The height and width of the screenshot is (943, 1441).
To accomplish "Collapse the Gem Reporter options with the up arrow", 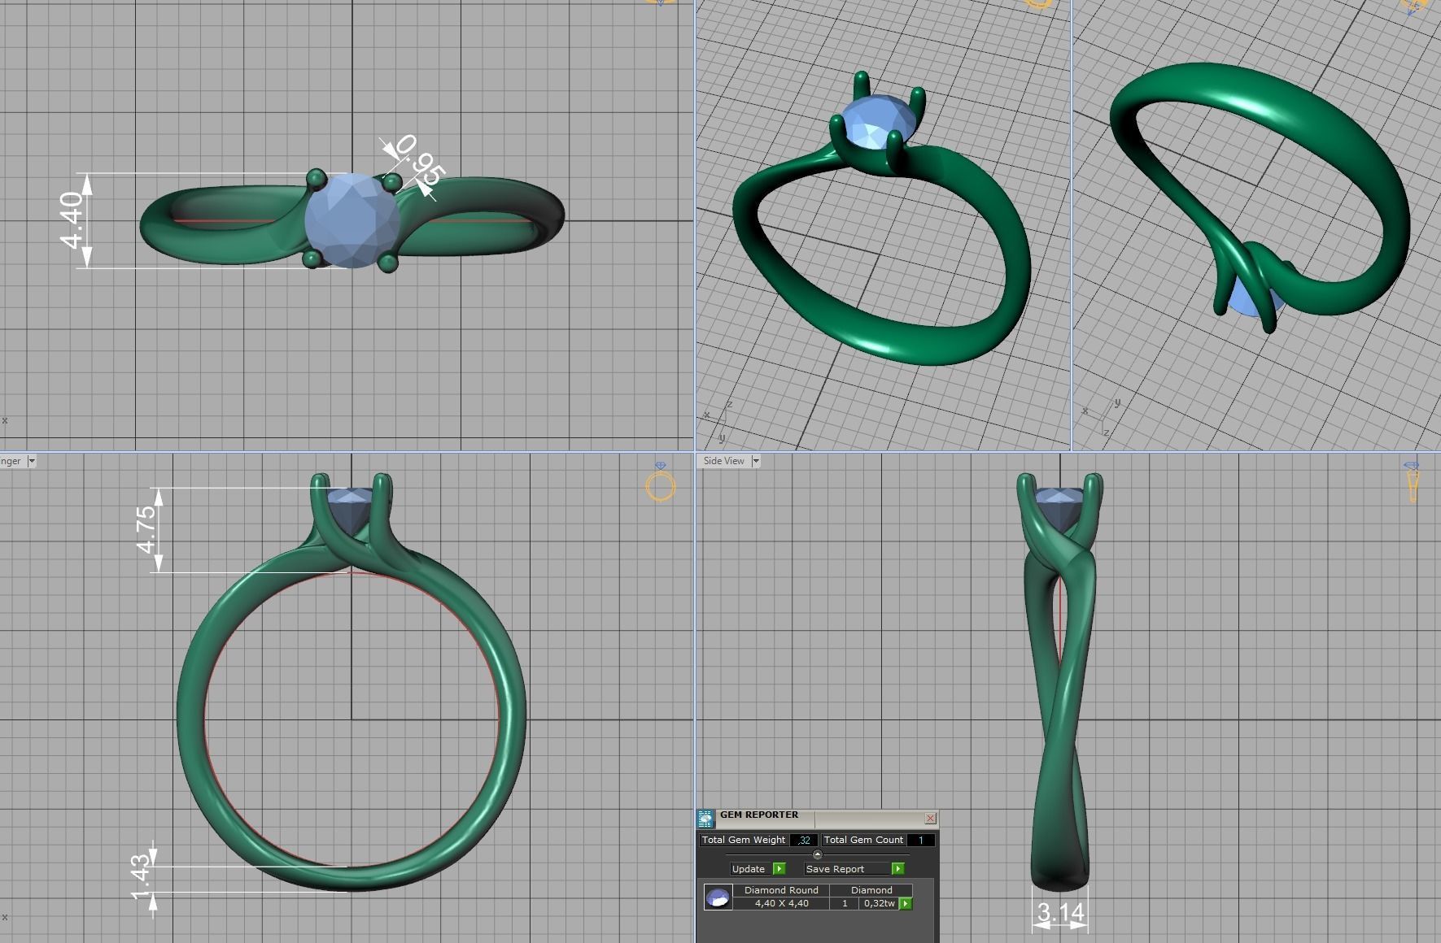I will [817, 854].
